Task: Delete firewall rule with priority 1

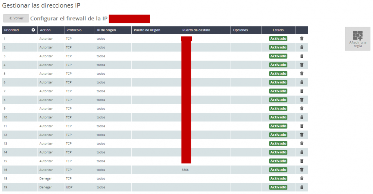Action: (302, 38)
